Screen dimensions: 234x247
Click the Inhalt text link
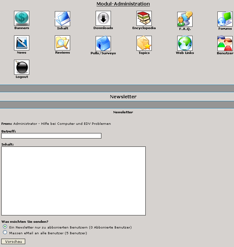62,28
